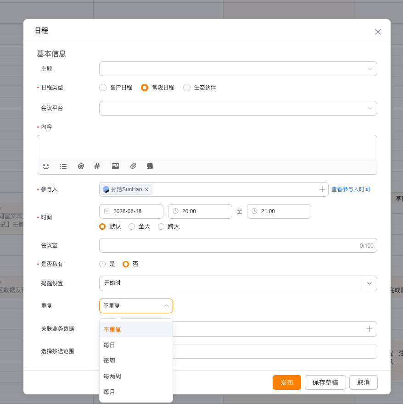The height and width of the screenshot is (404, 403).
Task: Add related business data with plus icon
Action: (x=369, y=329)
